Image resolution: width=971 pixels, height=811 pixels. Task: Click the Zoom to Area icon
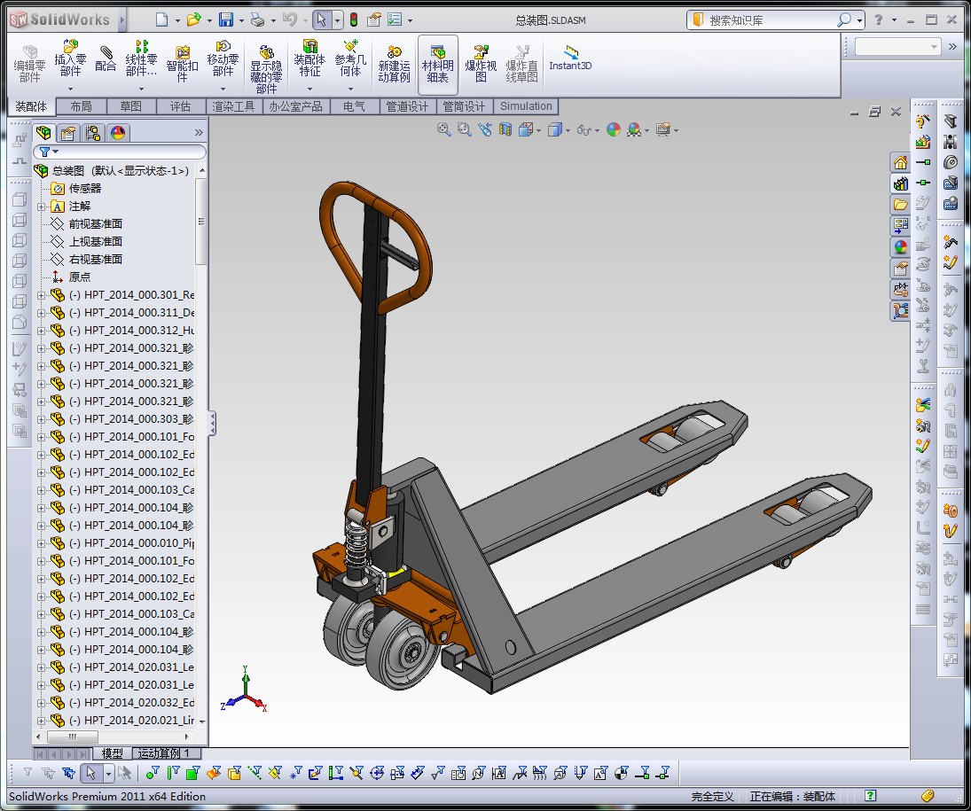point(464,129)
